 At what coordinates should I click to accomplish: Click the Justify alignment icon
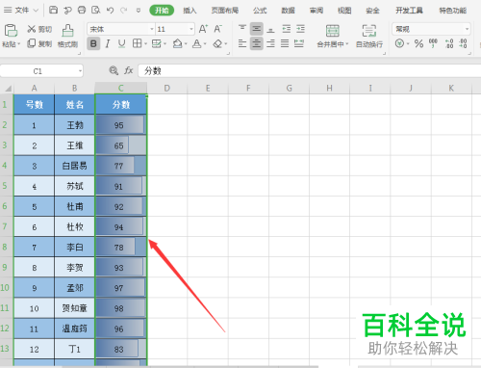(285, 43)
